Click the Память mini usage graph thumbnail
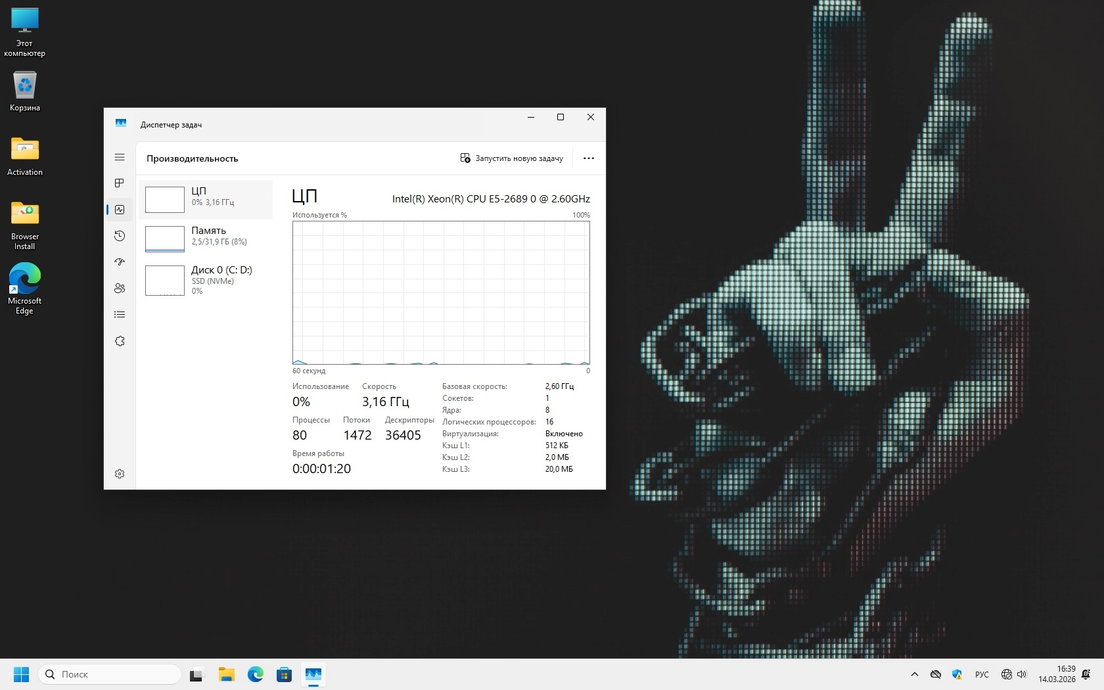The height and width of the screenshot is (690, 1104). click(165, 239)
